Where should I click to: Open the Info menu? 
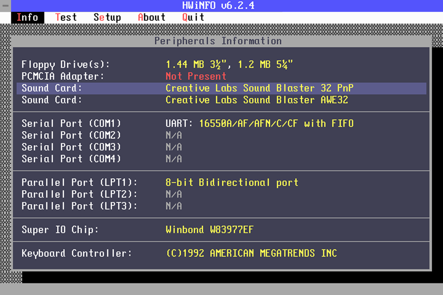pyautogui.click(x=27, y=17)
